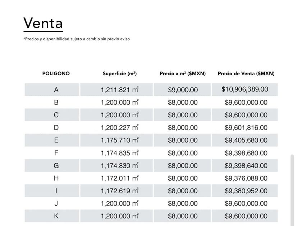This screenshot has height=226, width=302.
Task: Select the POLIGONO column header
Action: tap(56, 74)
